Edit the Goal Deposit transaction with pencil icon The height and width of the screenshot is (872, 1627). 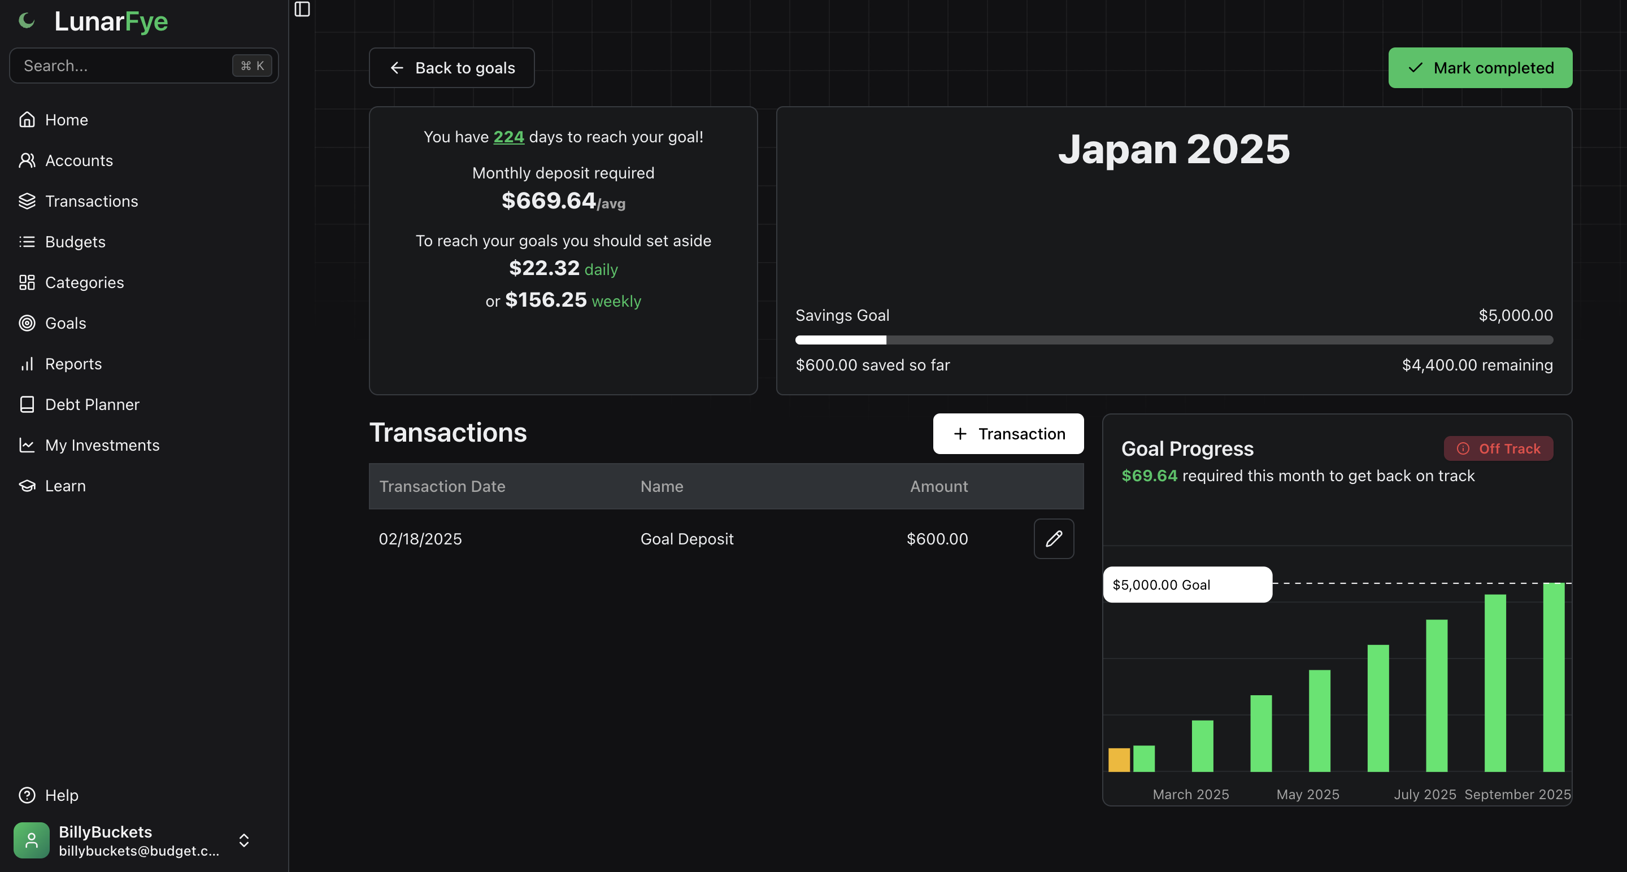[x=1054, y=539]
